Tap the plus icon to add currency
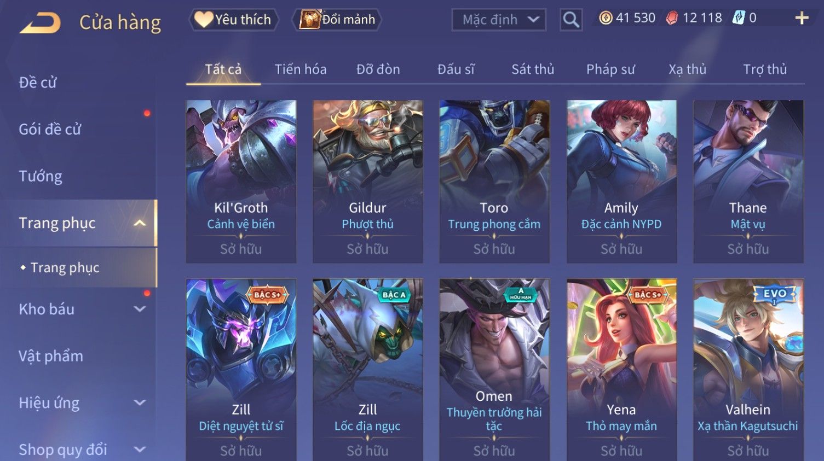824x461 pixels. (802, 18)
